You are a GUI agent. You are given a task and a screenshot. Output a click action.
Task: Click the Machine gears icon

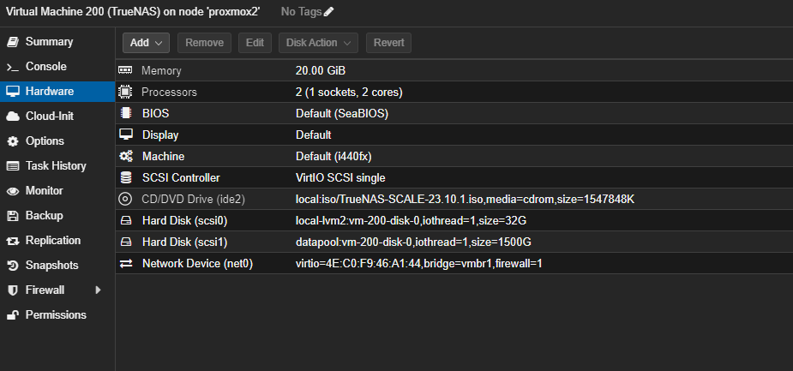click(126, 156)
